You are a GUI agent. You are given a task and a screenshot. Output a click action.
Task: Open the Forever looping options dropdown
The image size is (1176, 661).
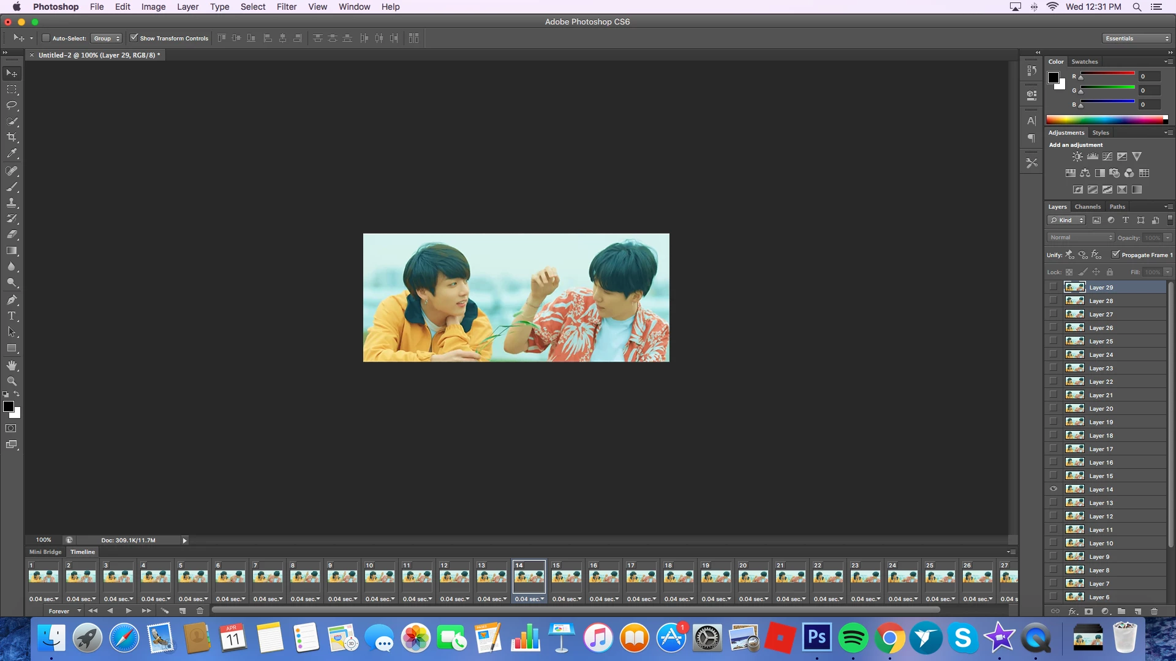tap(64, 611)
